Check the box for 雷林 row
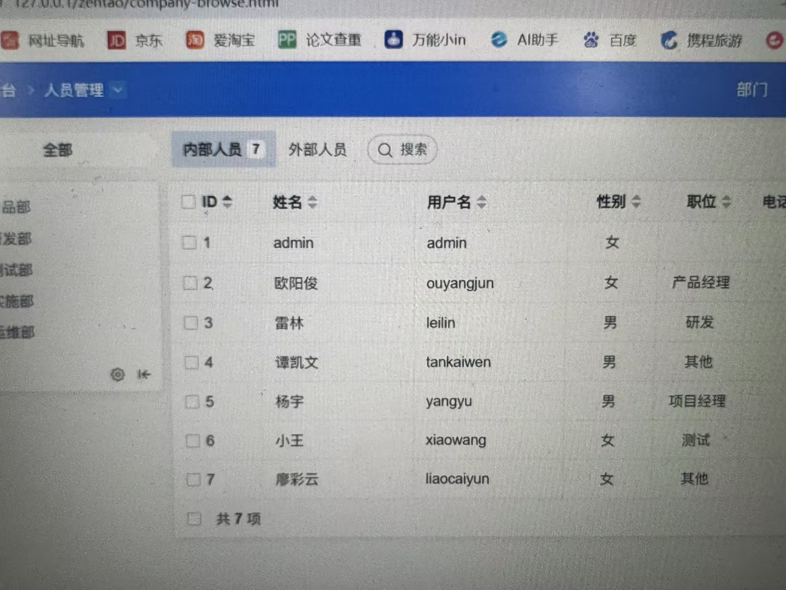The height and width of the screenshot is (590, 786). pos(191,323)
